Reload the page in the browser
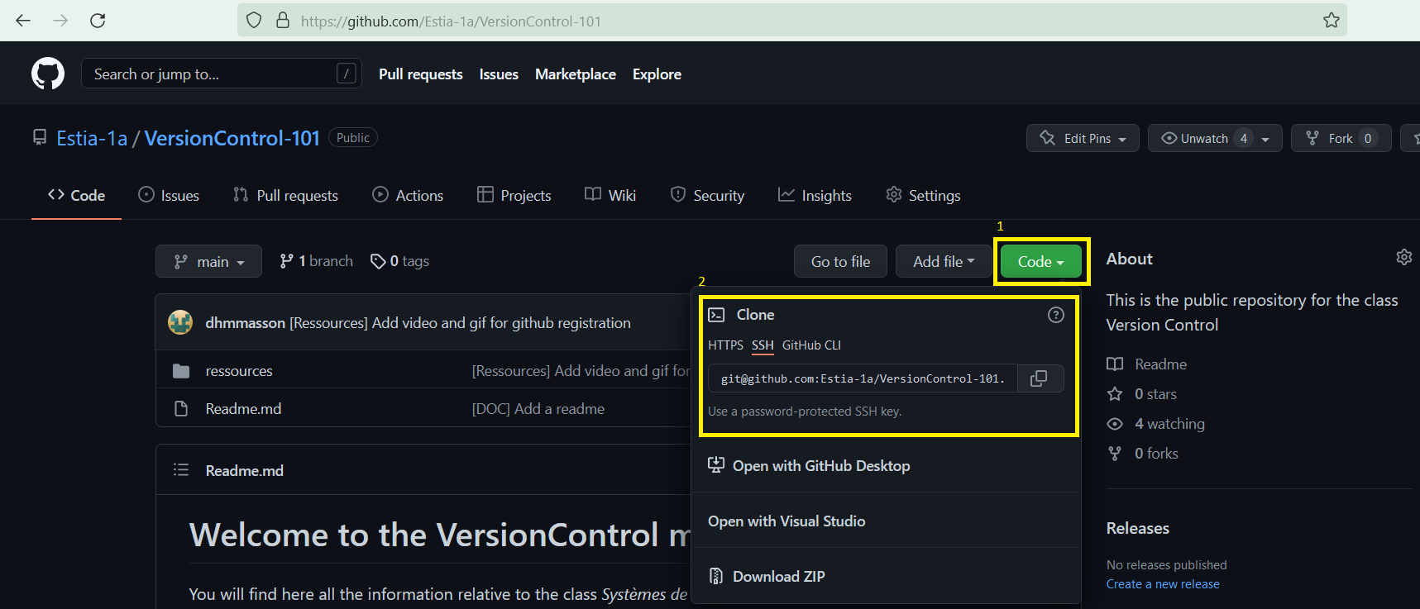Screen dimensions: 1420x609 tap(98, 21)
